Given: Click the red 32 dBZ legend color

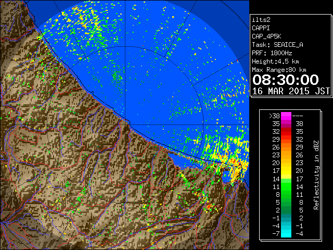Looking at the screenshot, I should (x=286, y=132).
